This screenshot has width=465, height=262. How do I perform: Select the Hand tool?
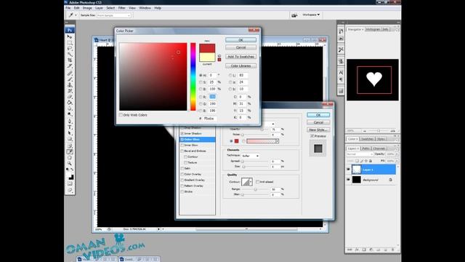pyautogui.click(x=70, y=158)
